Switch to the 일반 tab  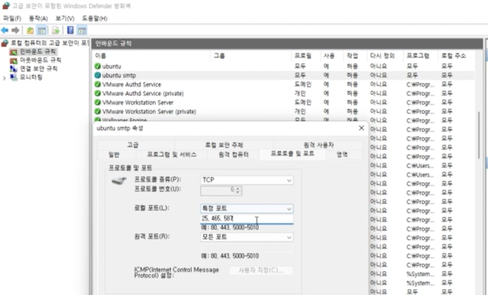pos(113,154)
